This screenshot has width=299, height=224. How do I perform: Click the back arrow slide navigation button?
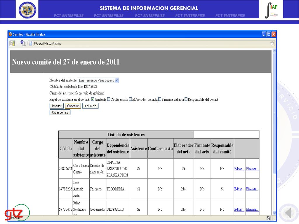click(288, 213)
